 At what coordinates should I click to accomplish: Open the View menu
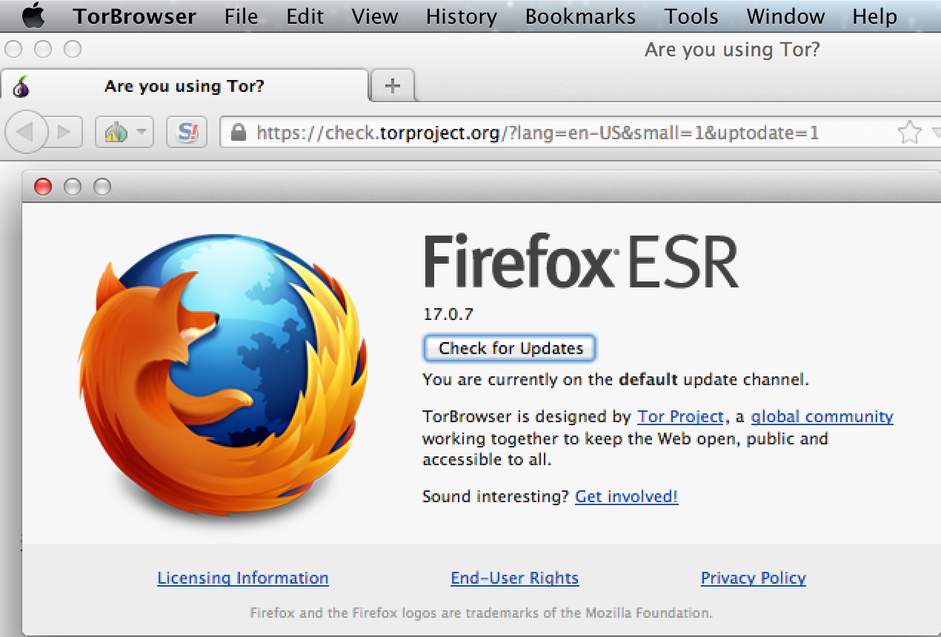[x=374, y=16]
